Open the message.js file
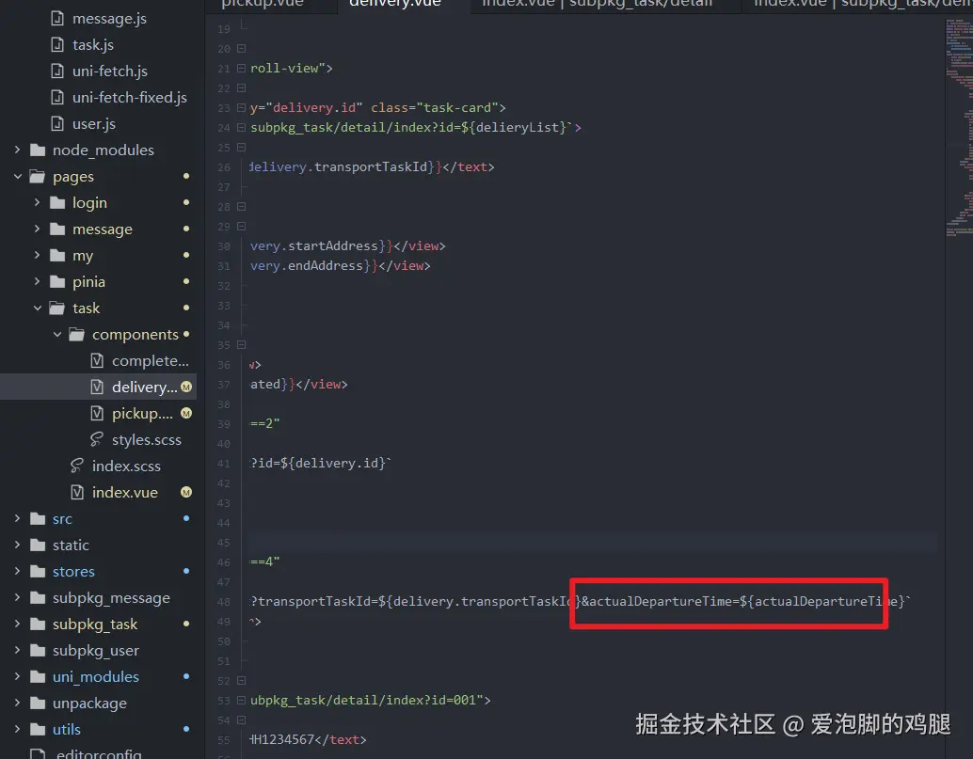973x759 pixels. pyautogui.click(x=109, y=19)
